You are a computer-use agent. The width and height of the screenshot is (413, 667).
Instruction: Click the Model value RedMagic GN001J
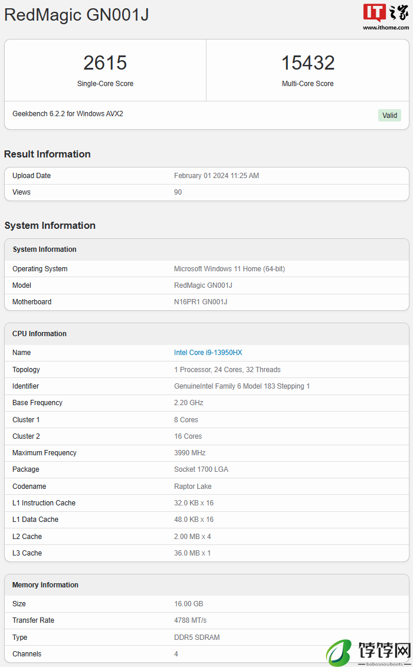click(203, 285)
